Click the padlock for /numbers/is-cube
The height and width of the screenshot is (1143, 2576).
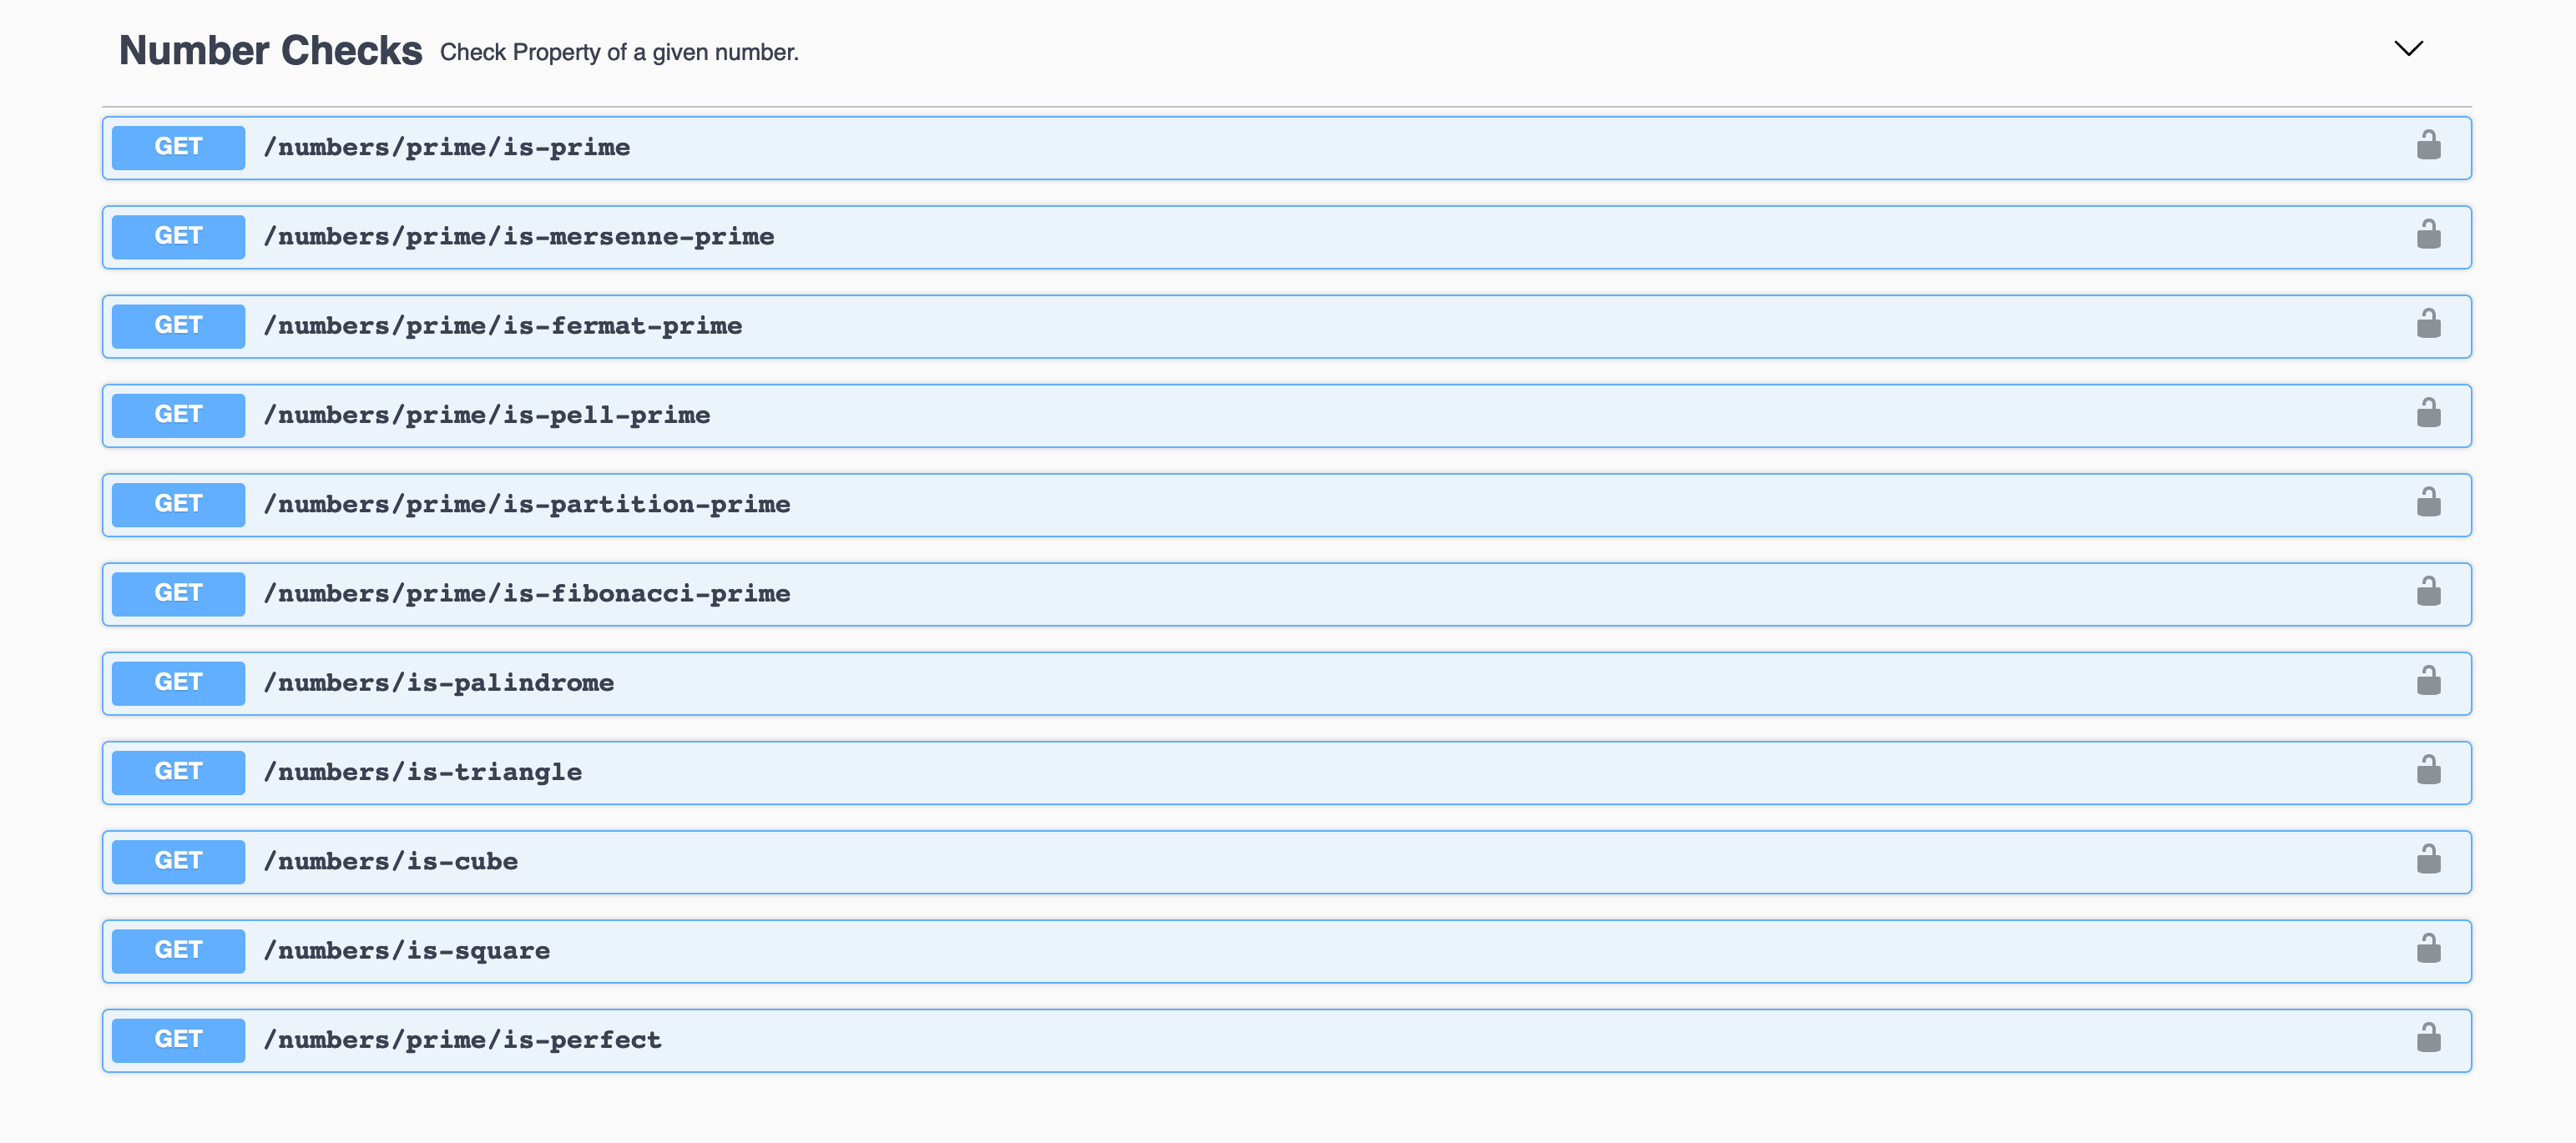pyautogui.click(x=2430, y=860)
